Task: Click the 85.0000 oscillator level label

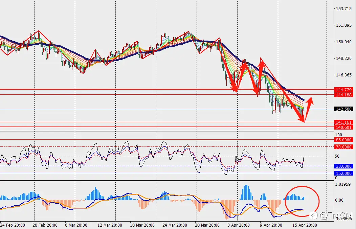Action: coord(343,140)
